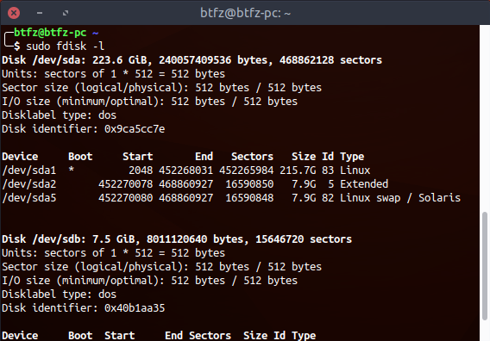
Task: Click the window title btfz@btfz-pc: ~
Action: pos(245,13)
